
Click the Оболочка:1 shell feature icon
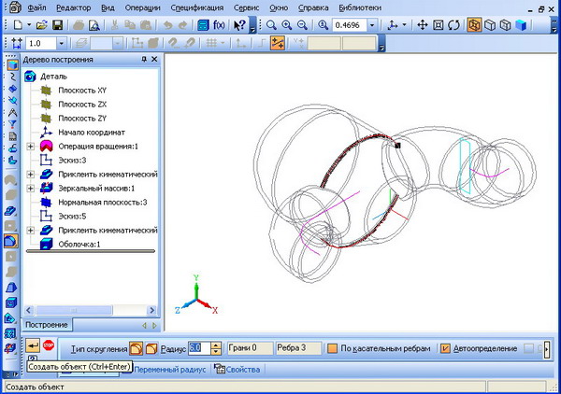click(x=45, y=244)
